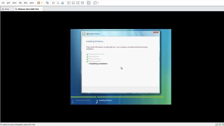224x126 pixels.
Task: Switch to Unity mode icon
Action: point(83,3)
